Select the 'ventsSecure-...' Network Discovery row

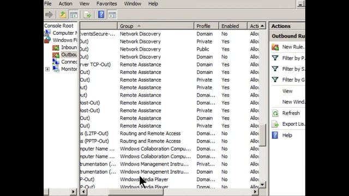(x=170, y=34)
